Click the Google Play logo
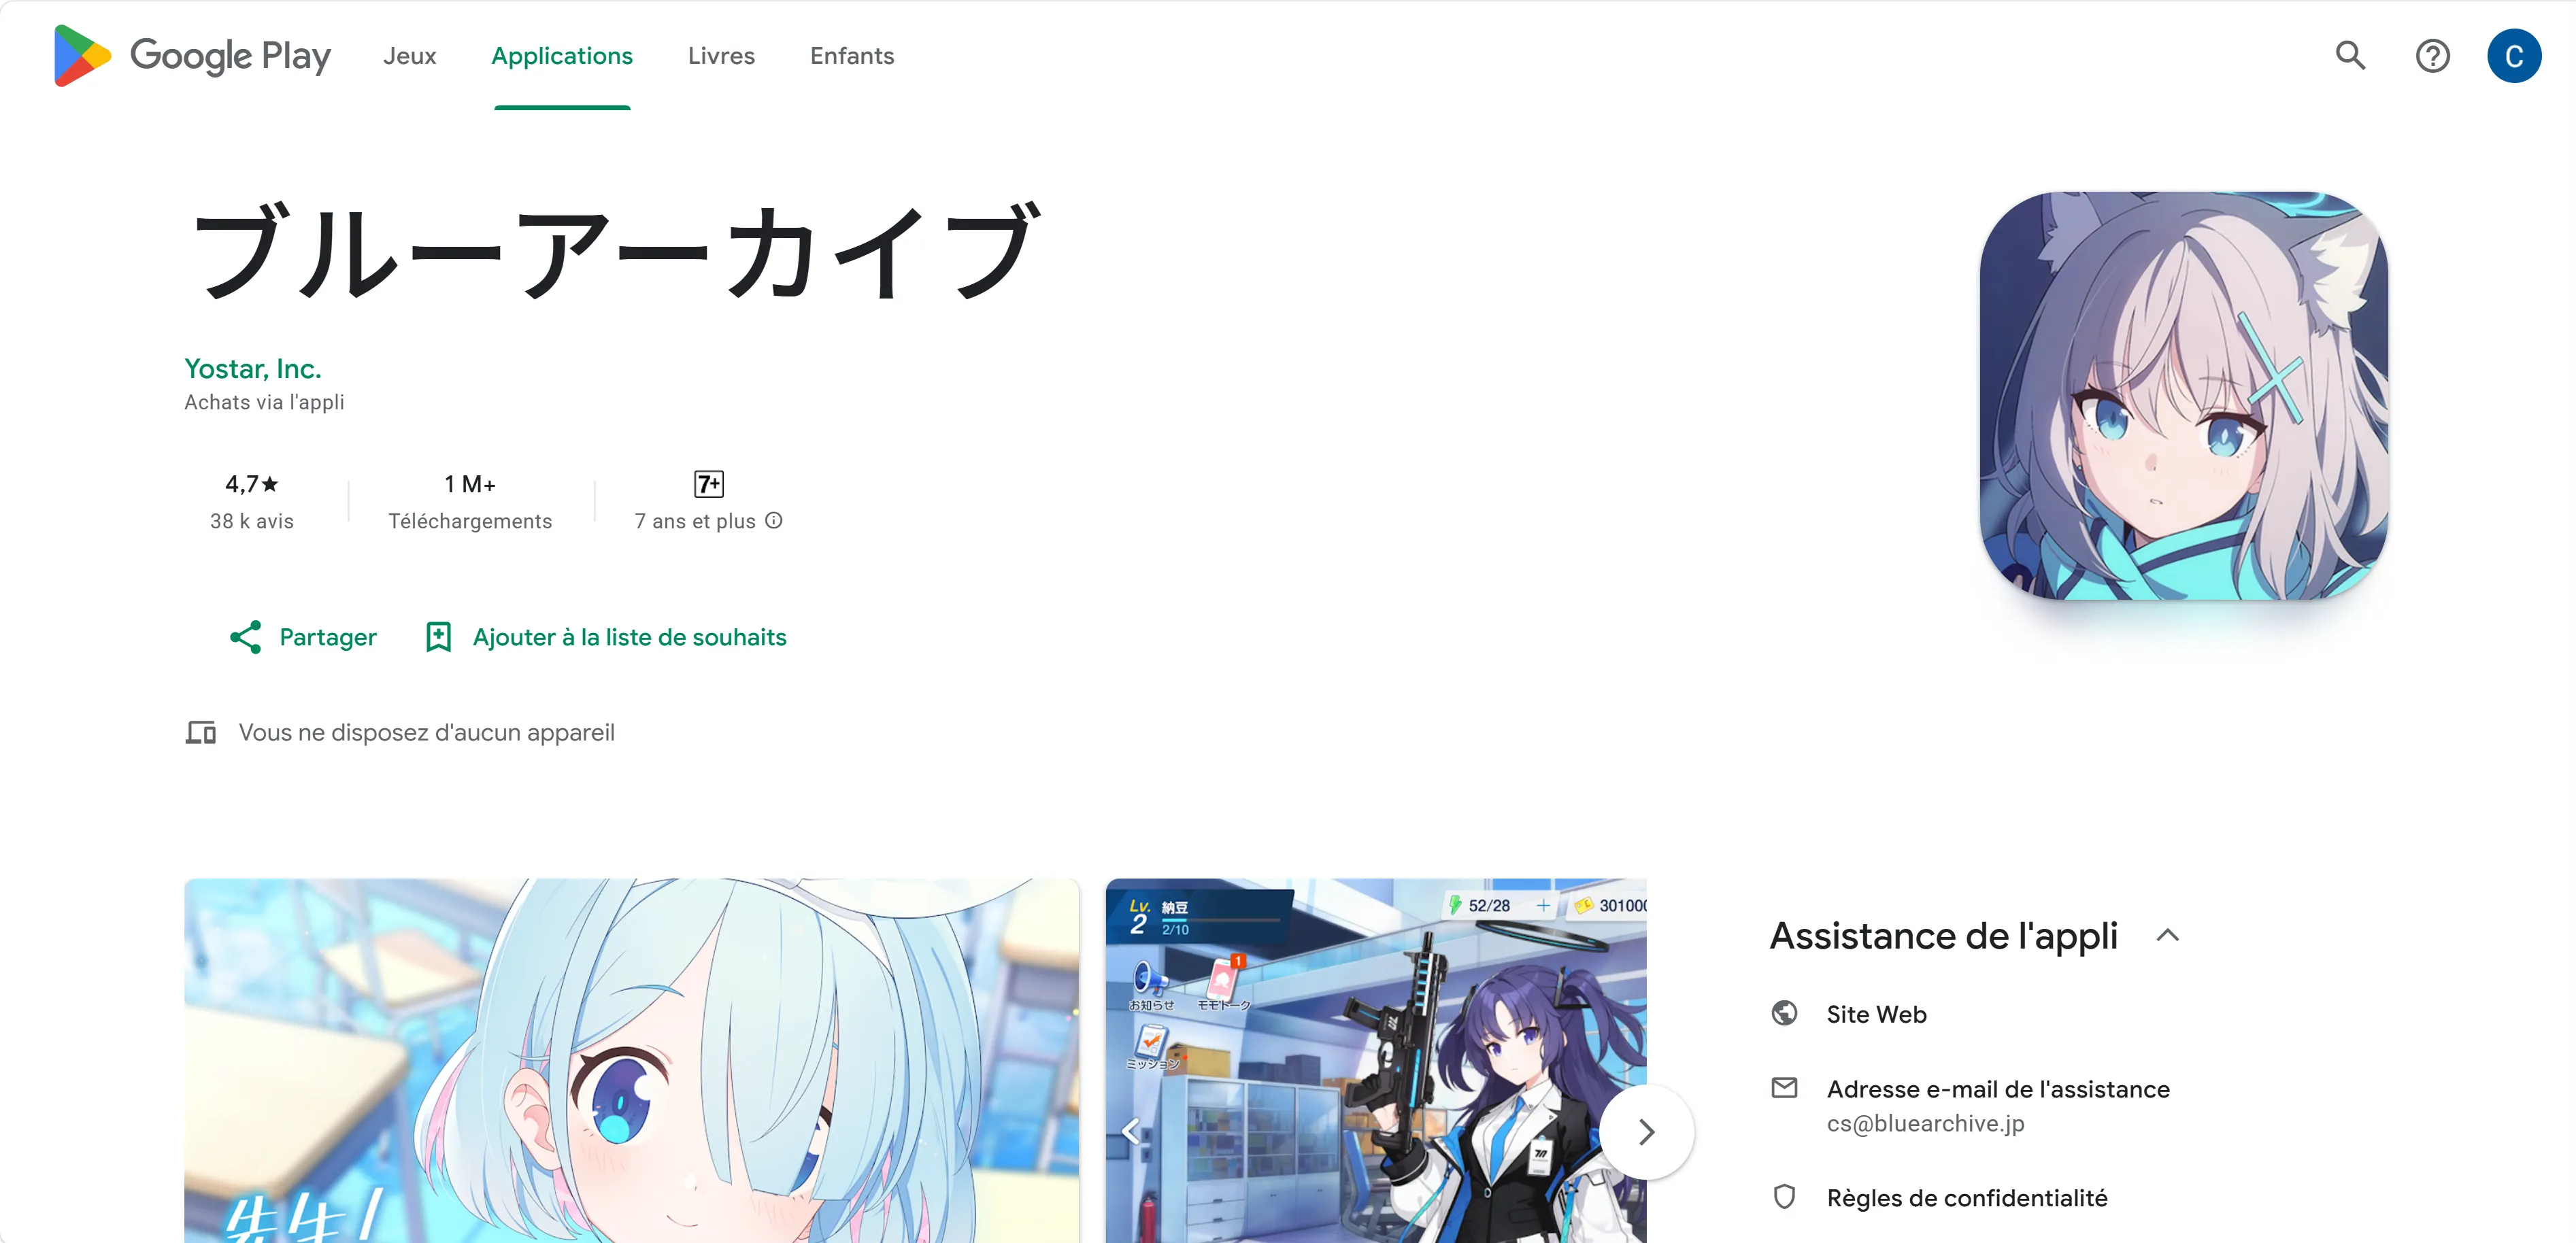Viewport: 2576px width, 1243px height. point(192,56)
